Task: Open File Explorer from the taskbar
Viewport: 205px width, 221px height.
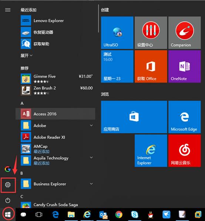Action: [71, 215]
